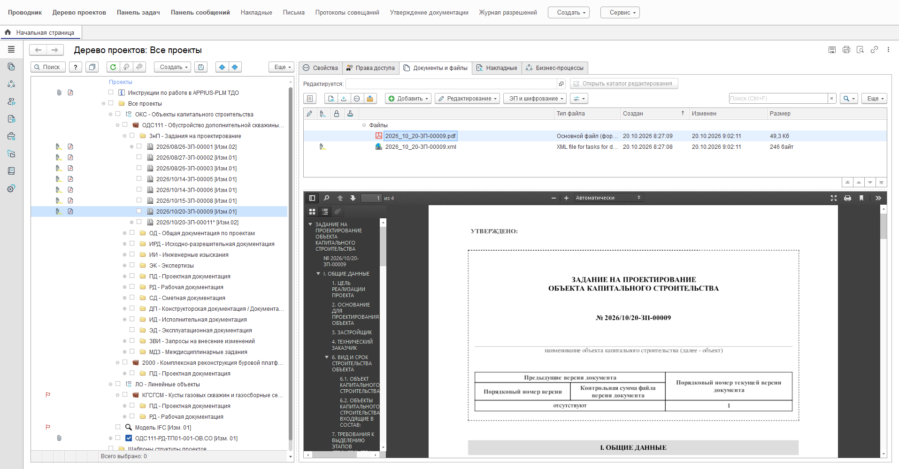Uncheck the ОДС111-РД-ТП01-001-ОВ.СО checkbox
Viewport: 899px width, 469px height.
tap(129, 438)
